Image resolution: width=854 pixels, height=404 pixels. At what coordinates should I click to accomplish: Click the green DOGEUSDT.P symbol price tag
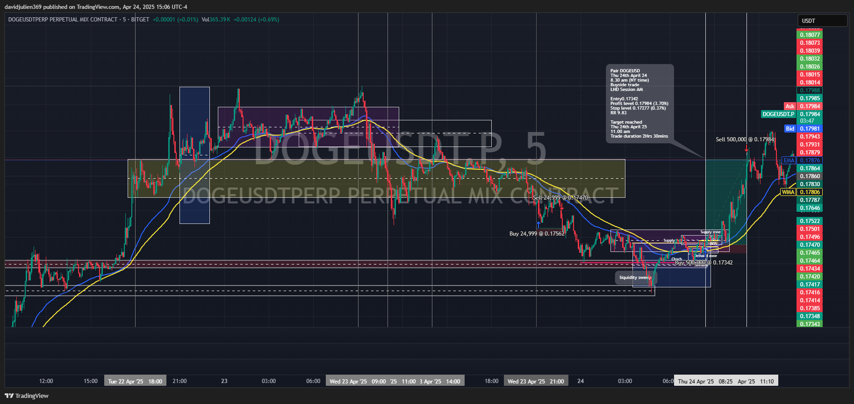point(778,114)
